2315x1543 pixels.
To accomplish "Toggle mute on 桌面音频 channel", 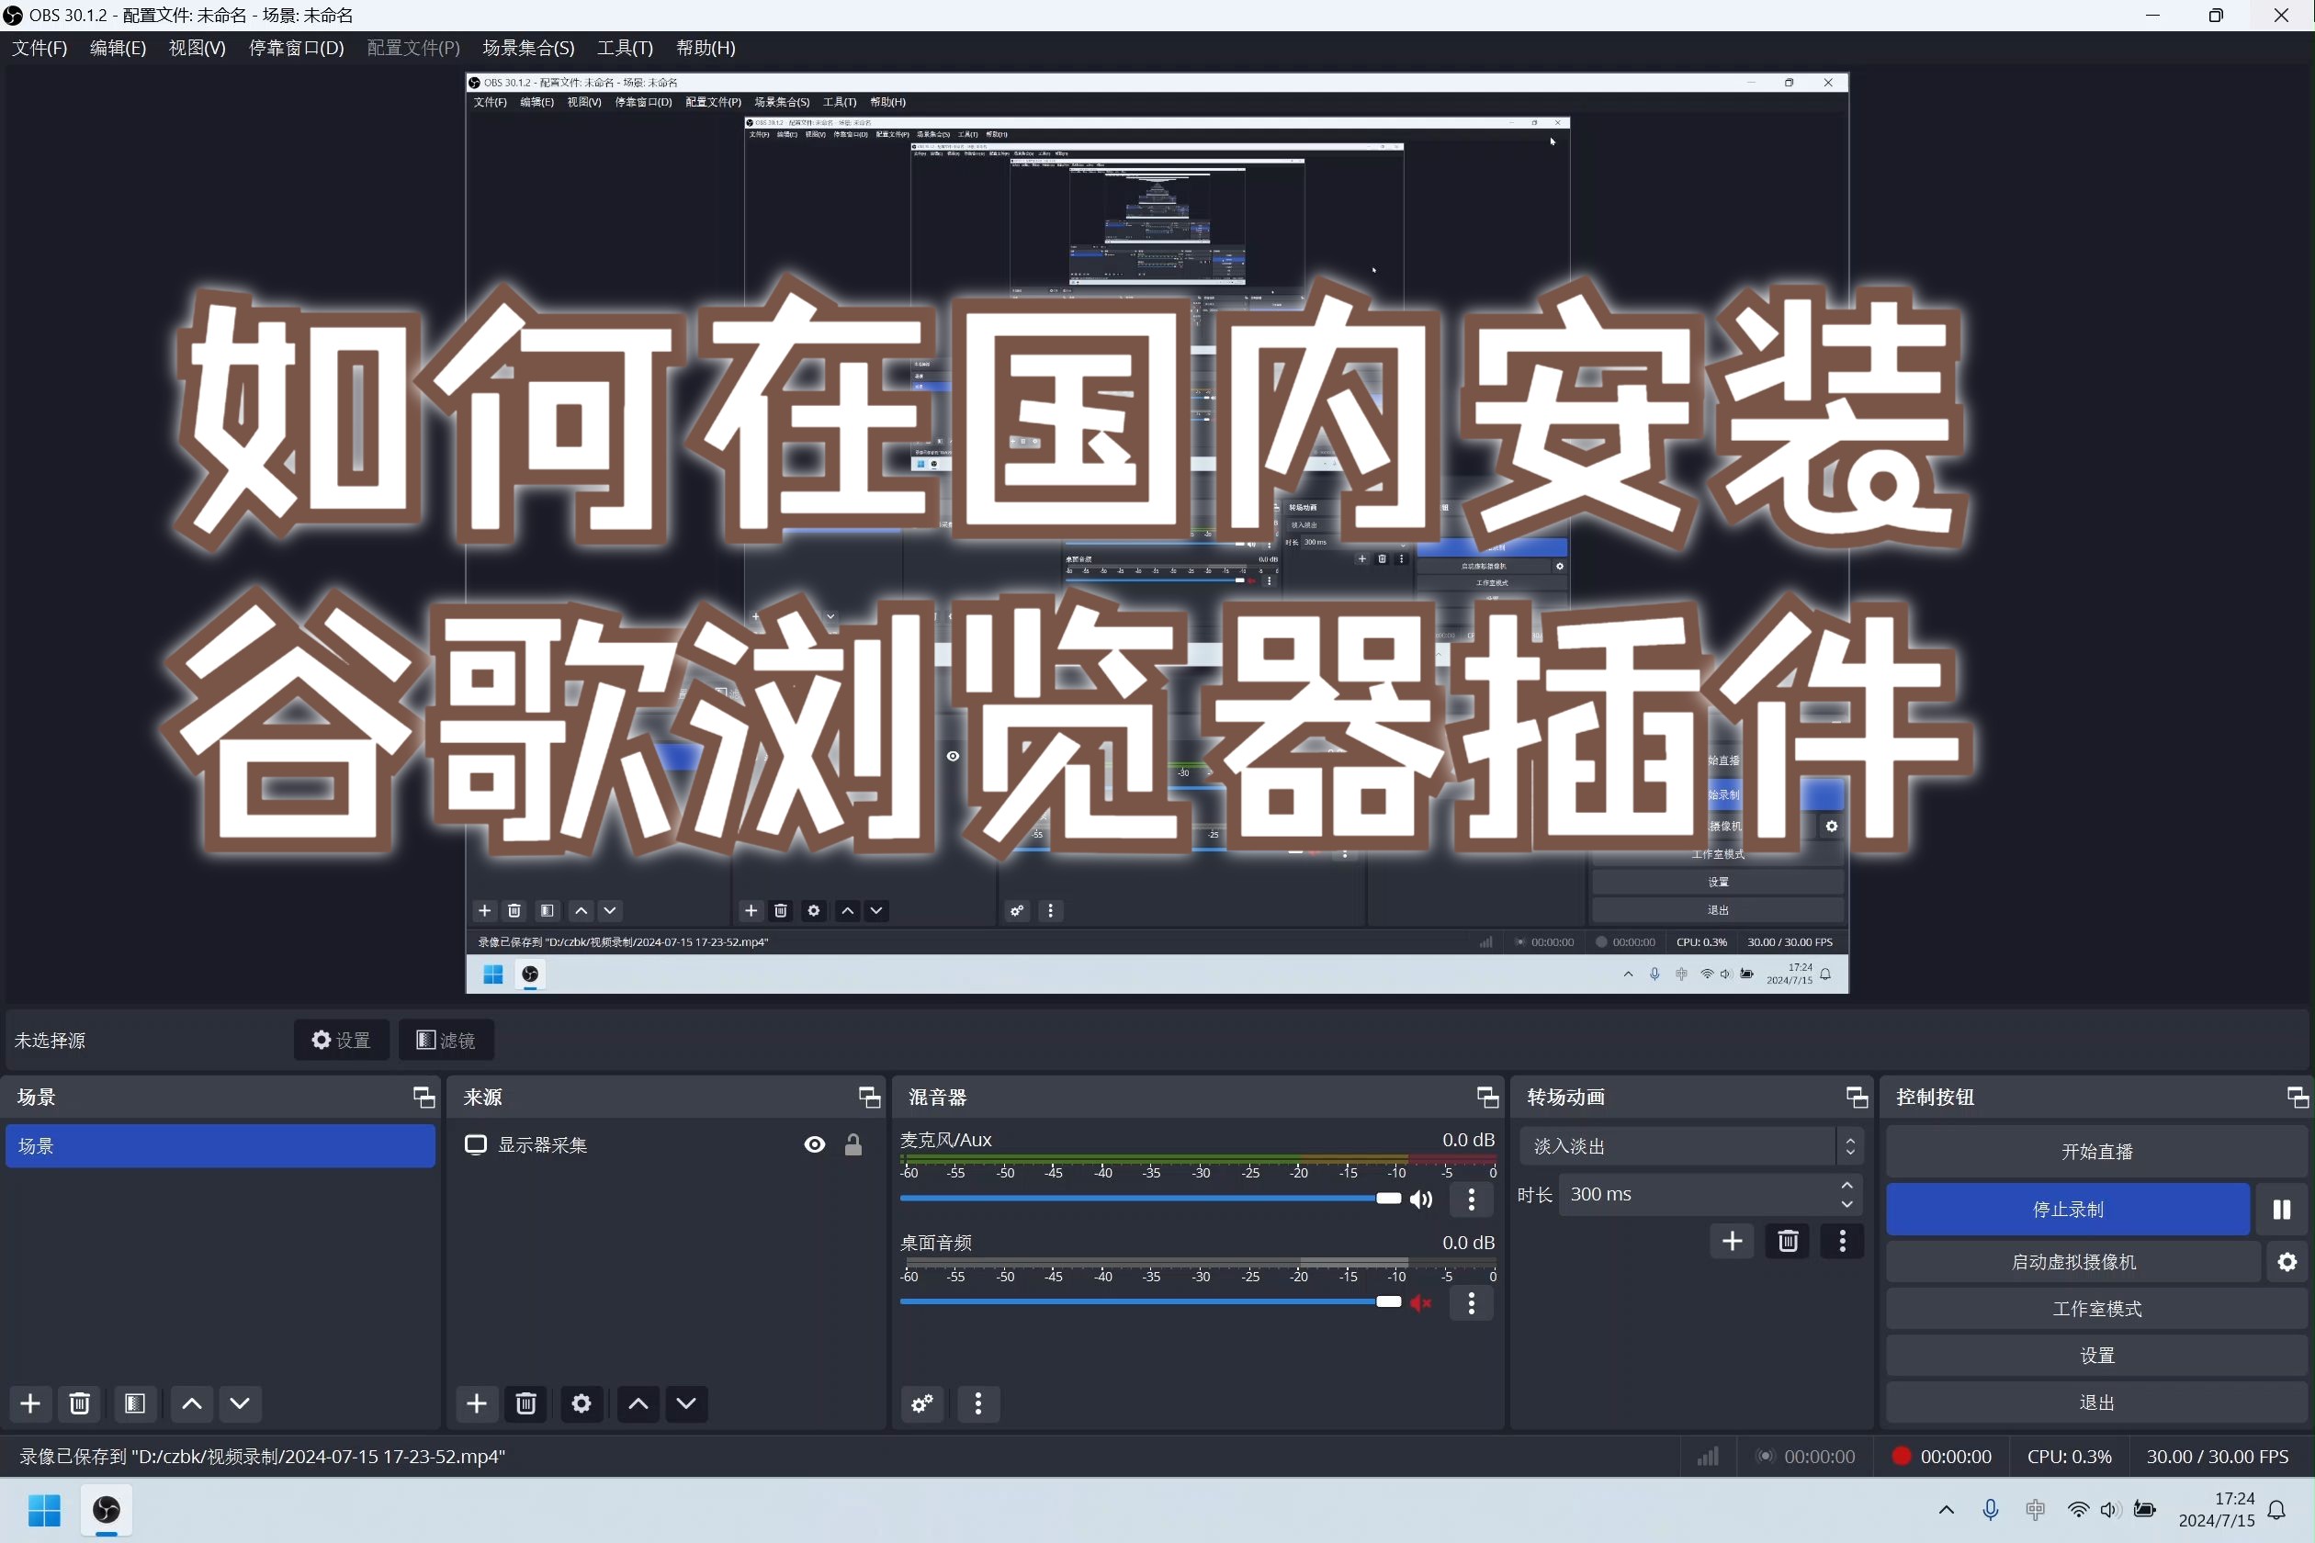I will tap(1419, 1303).
